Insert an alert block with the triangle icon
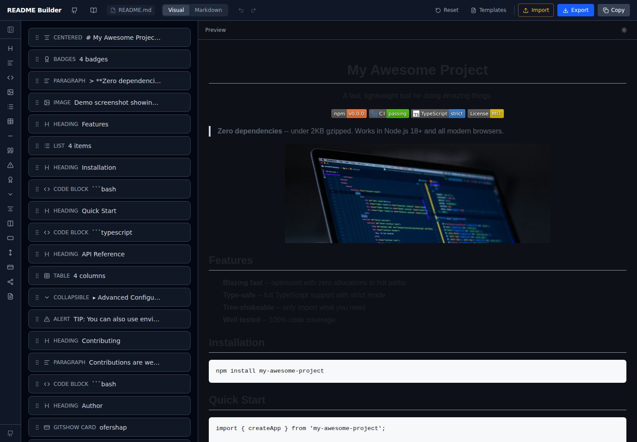The width and height of the screenshot is (637, 442). click(x=11, y=165)
